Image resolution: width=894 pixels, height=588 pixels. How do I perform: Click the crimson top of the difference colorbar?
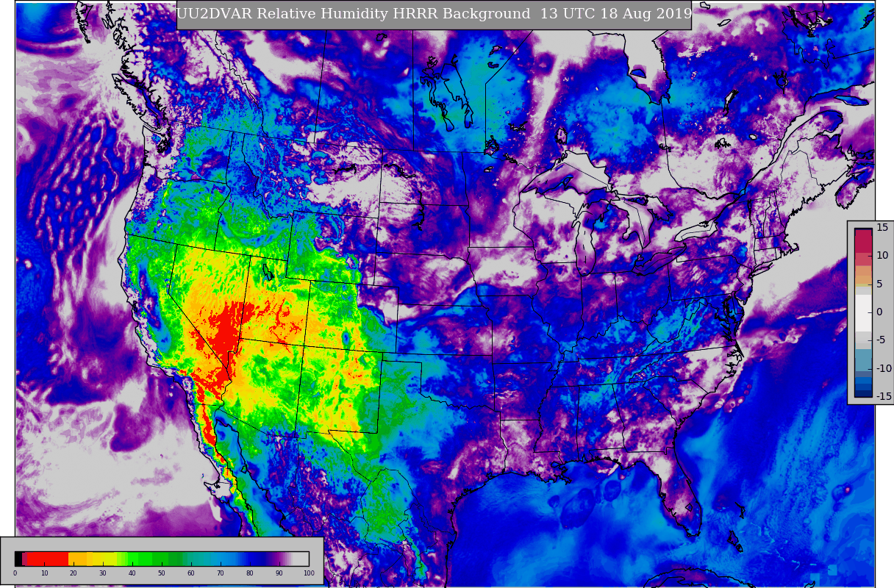pyautogui.click(x=863, y=240)
